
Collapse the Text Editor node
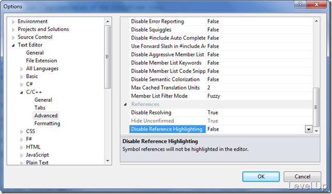[13, 45]
